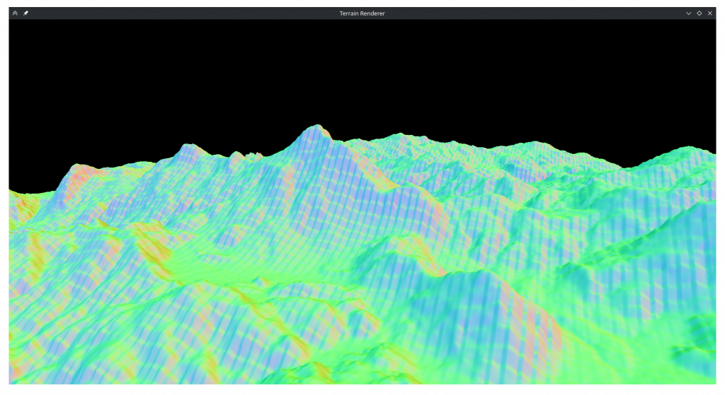Viewport: 725px width, 395px height.
Task: Click the terrain at the bottom-right corner of the viewport
Action: pos(704,375)
